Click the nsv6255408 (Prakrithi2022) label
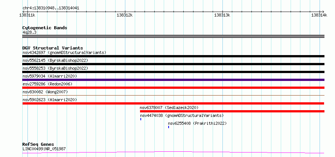 197,123
